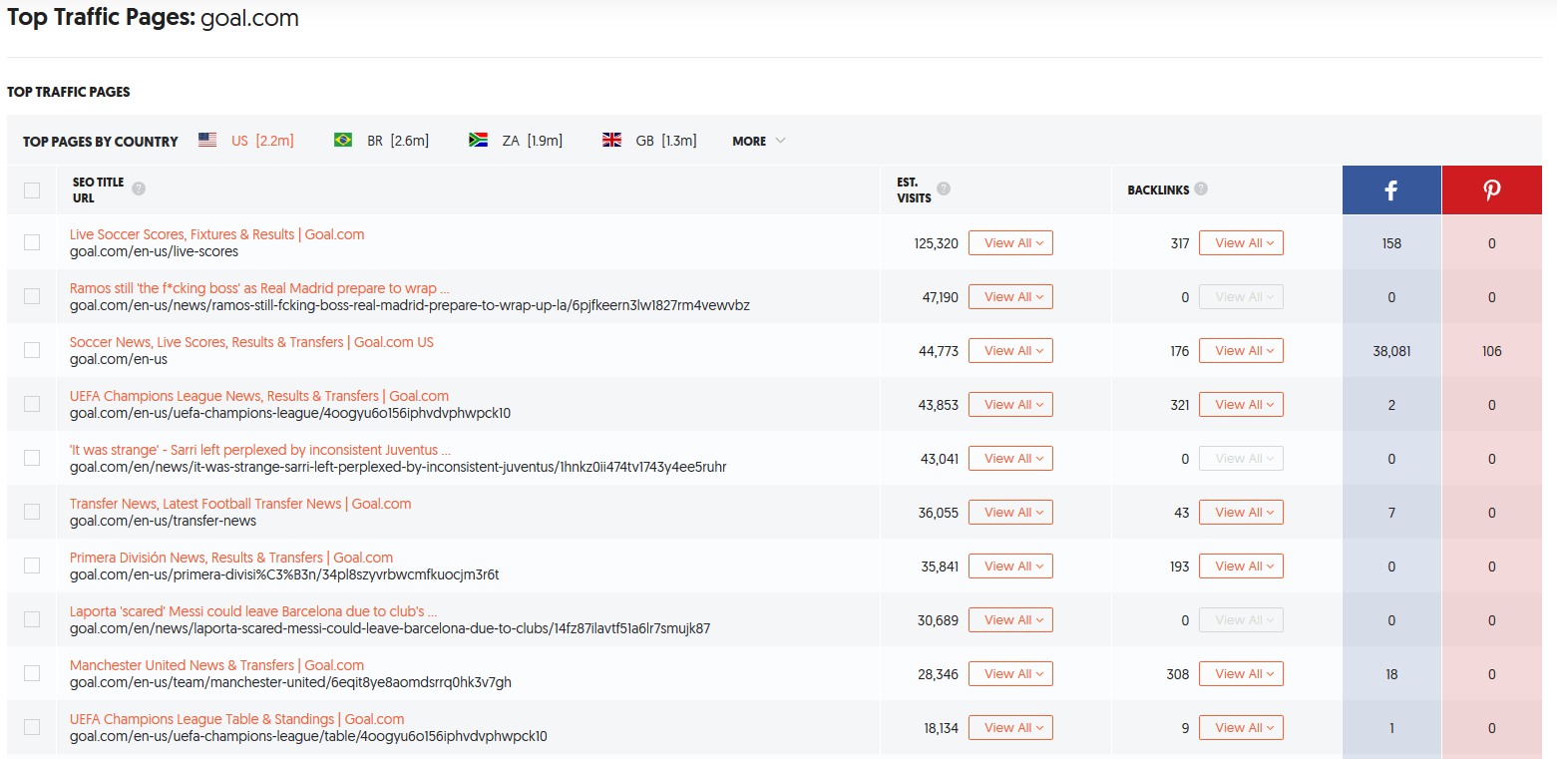Click the Facebook column header icon
The height and width of the screenshot is (759, 1557).
(x=1391, y=190)
